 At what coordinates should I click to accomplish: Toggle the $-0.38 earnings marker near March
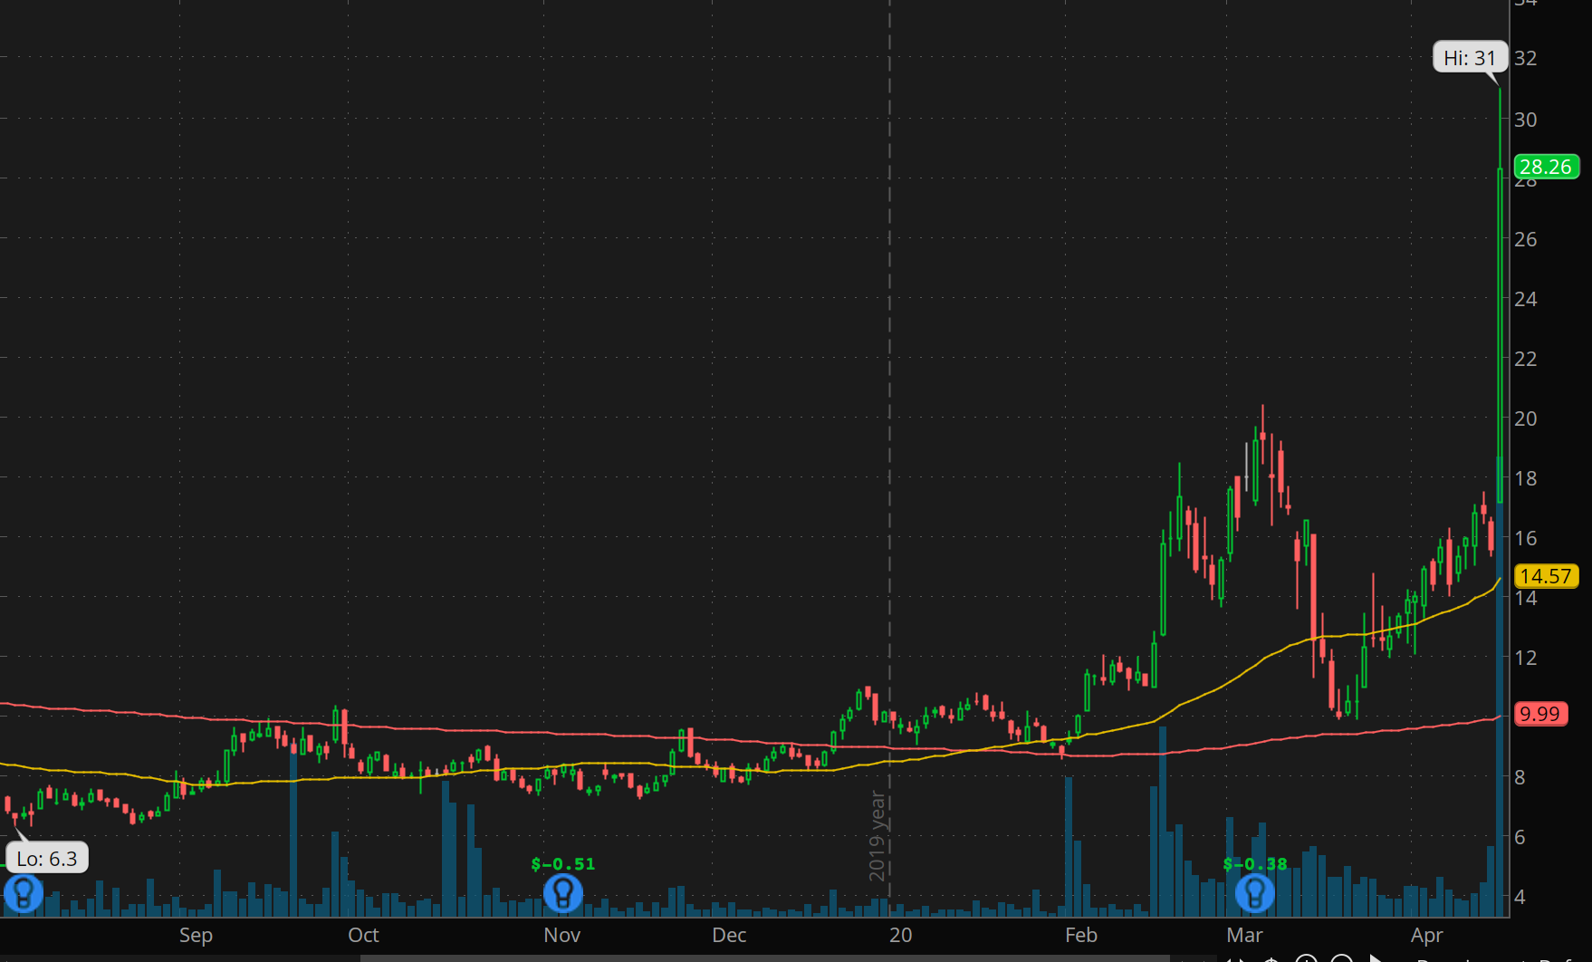coord(1254,892)
